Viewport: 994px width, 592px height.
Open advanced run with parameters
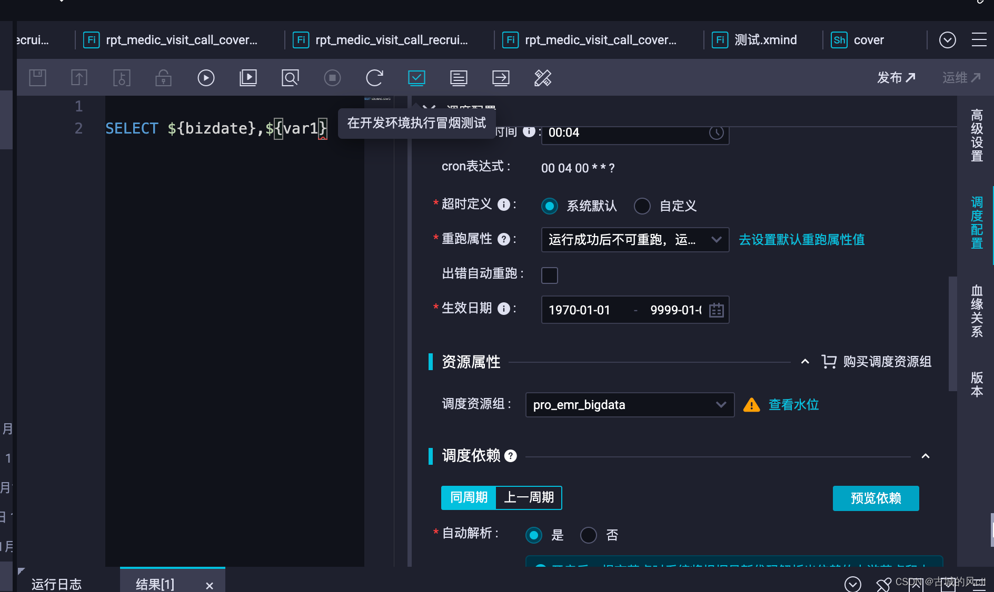248,77
